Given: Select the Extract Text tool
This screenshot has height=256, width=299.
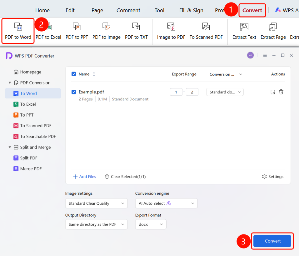Looking at the screenshot, I should [x=244, y=31].
